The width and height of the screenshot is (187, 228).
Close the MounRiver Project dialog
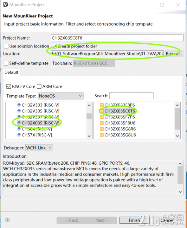point(178,5)
